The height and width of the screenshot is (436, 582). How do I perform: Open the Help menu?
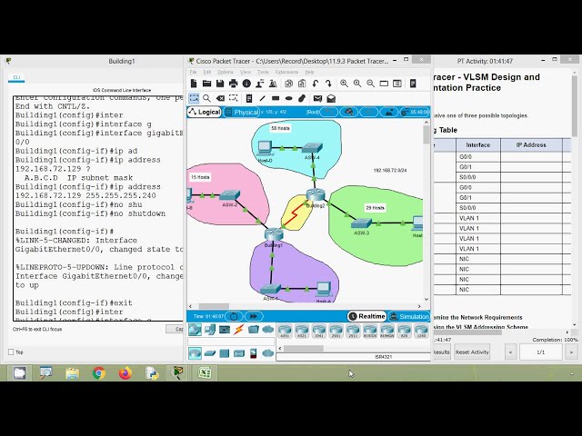309,72
